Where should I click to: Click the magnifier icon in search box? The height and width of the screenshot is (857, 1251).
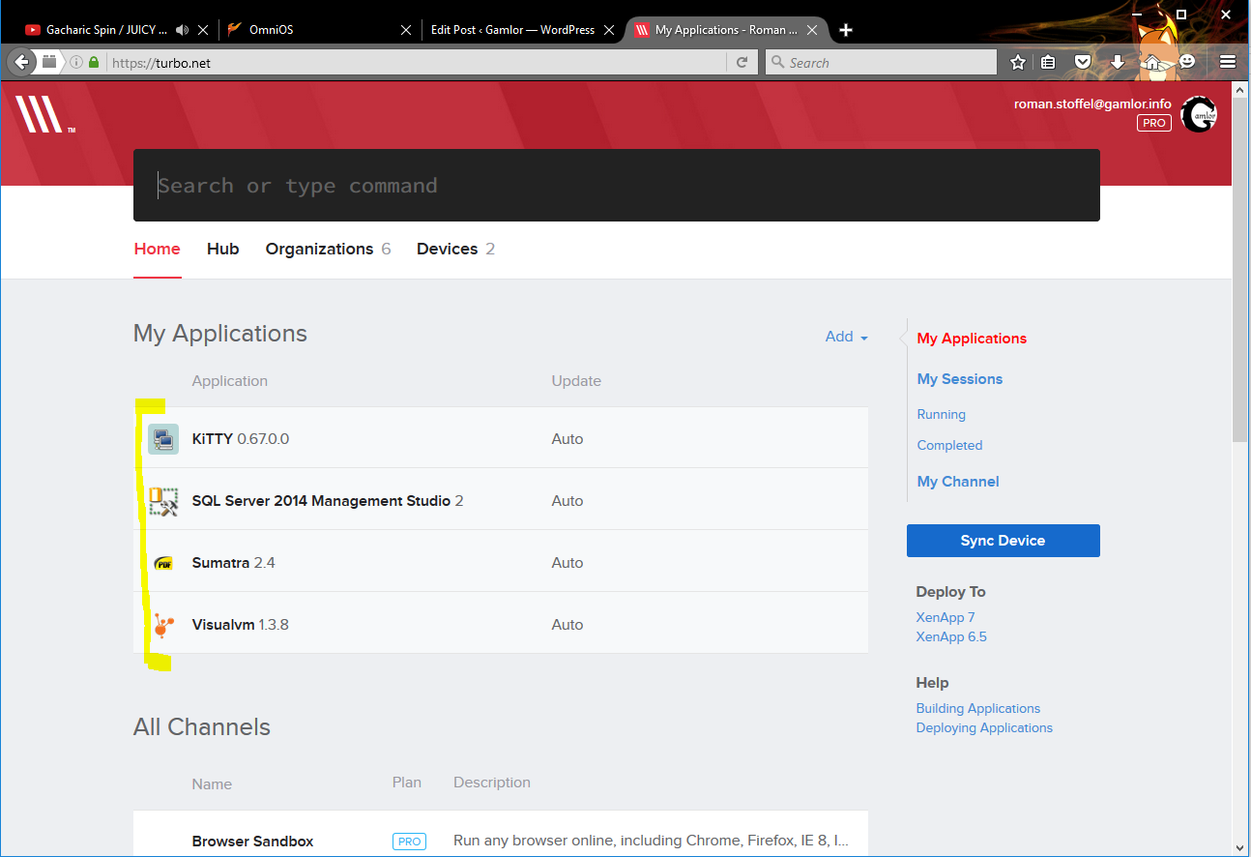[777, 62]
